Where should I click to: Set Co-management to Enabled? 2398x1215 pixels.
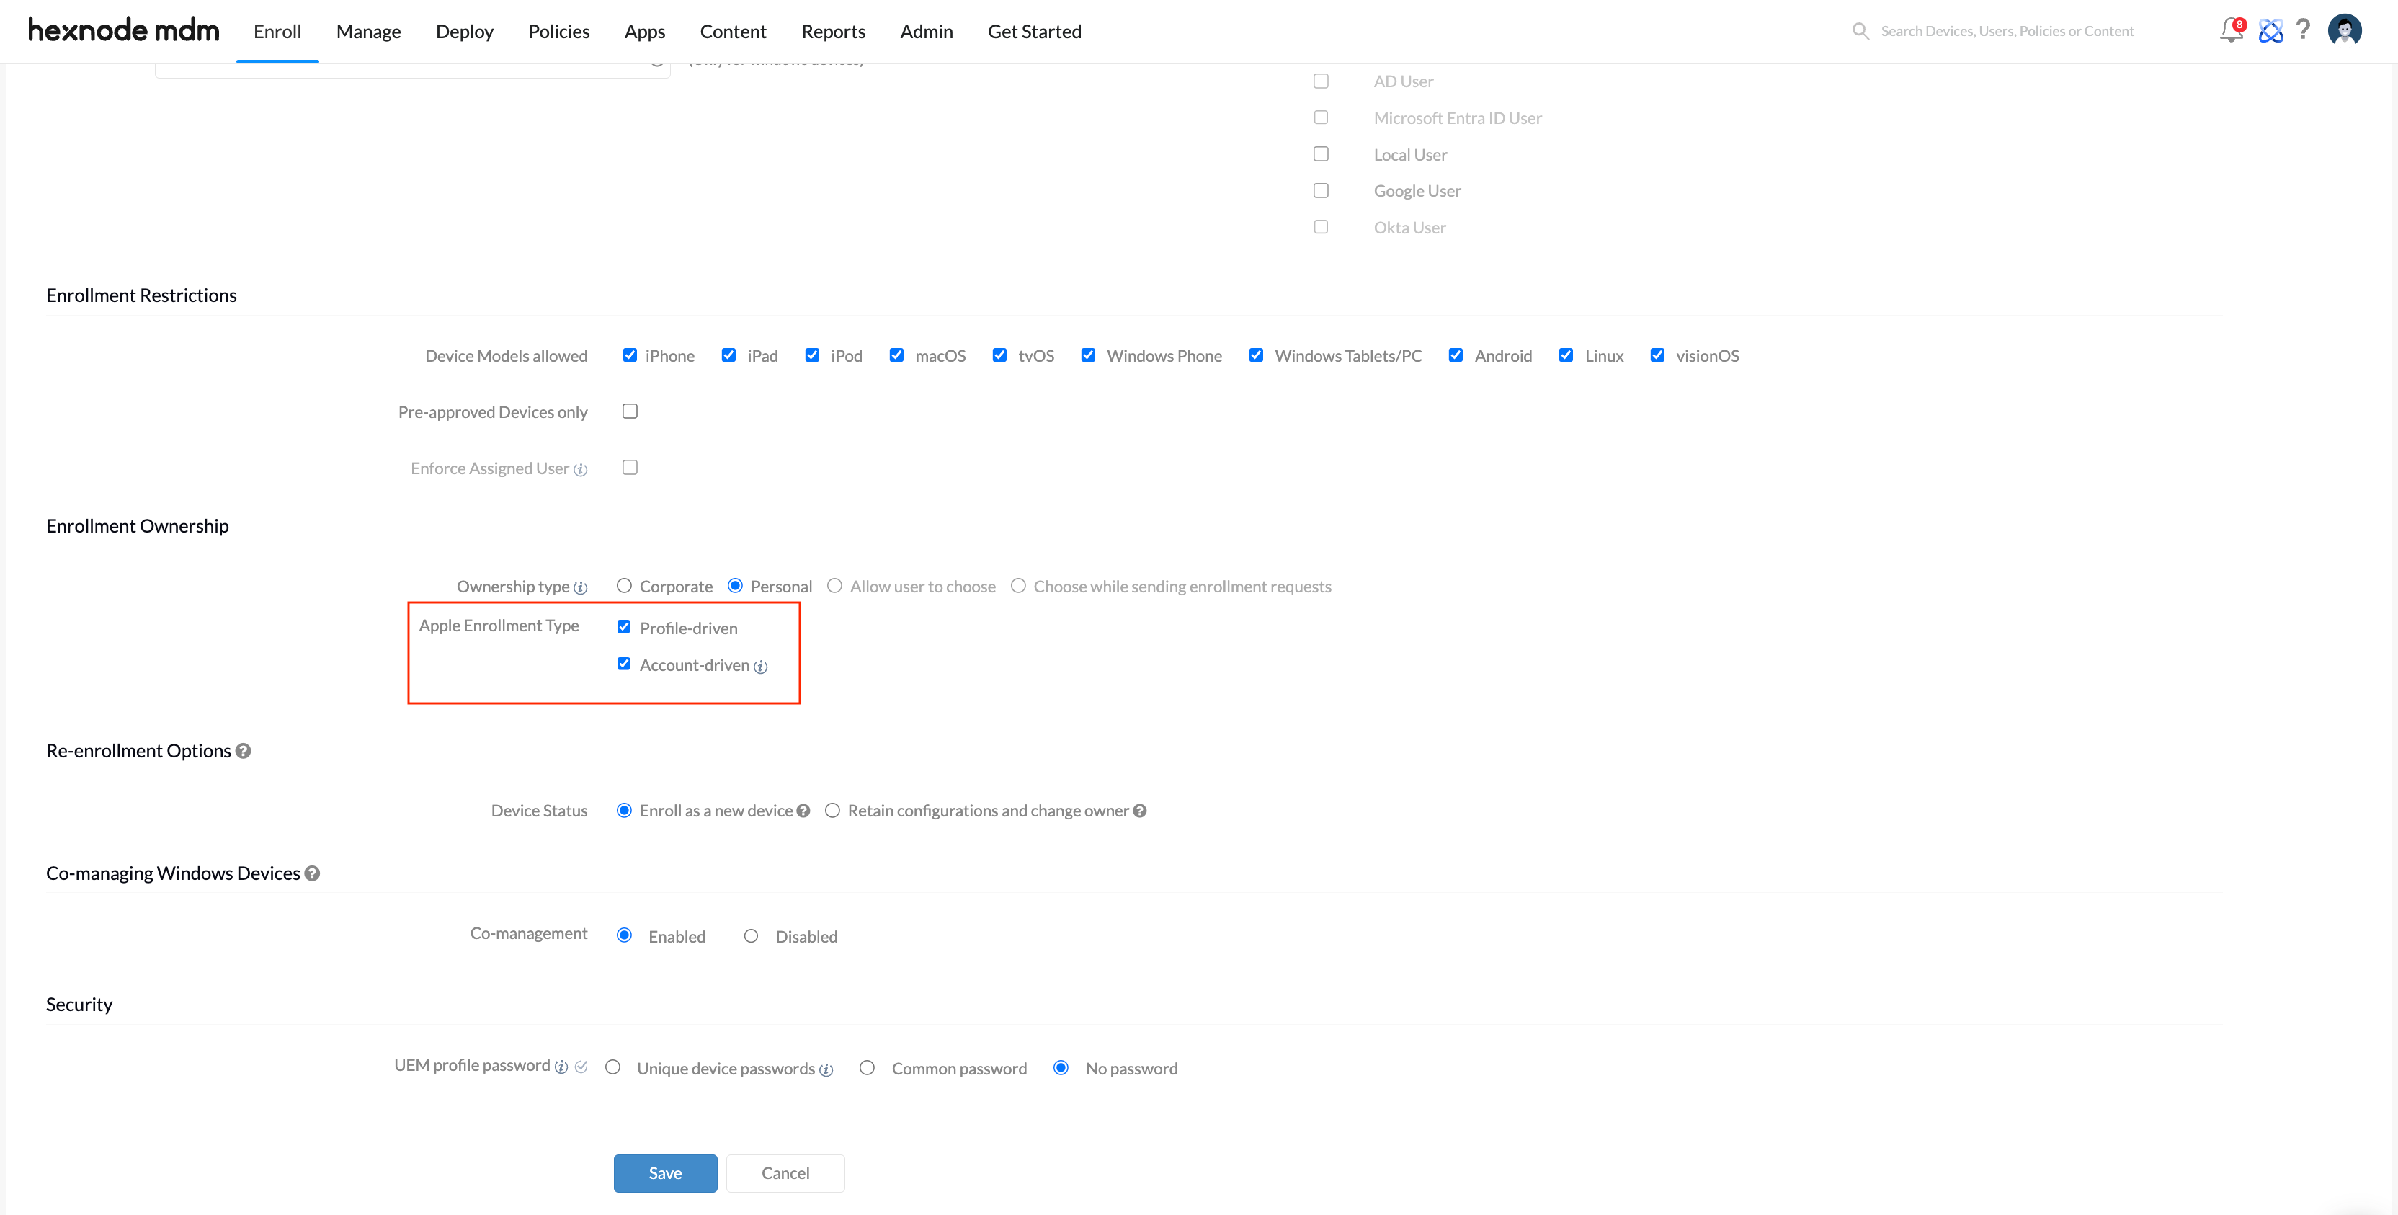pos(625,935)
